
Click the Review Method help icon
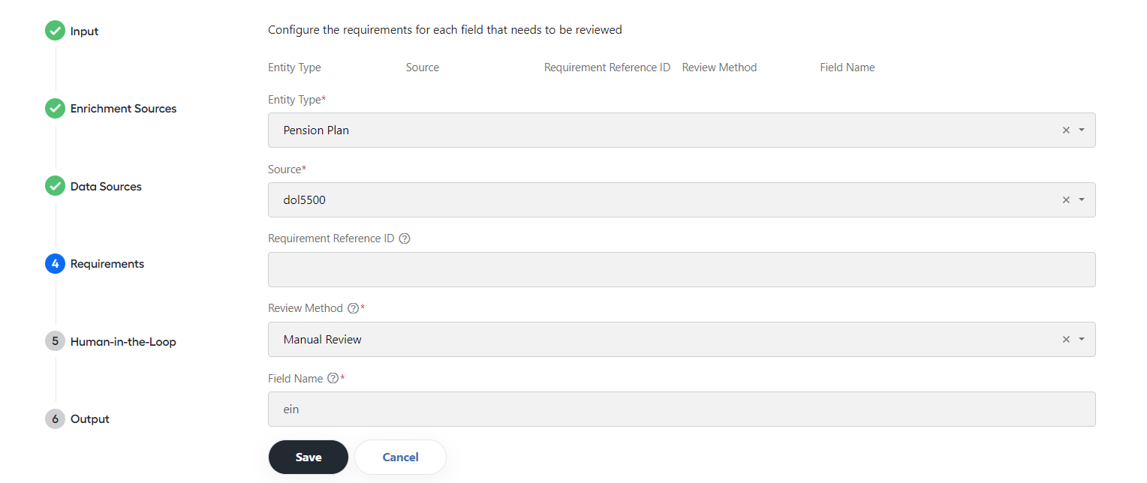tap(353, 308)
